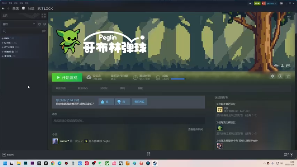The width and height of the screenshot is (297, 167).
Task: Open the account name dropdown
Action: coord(271,3)
